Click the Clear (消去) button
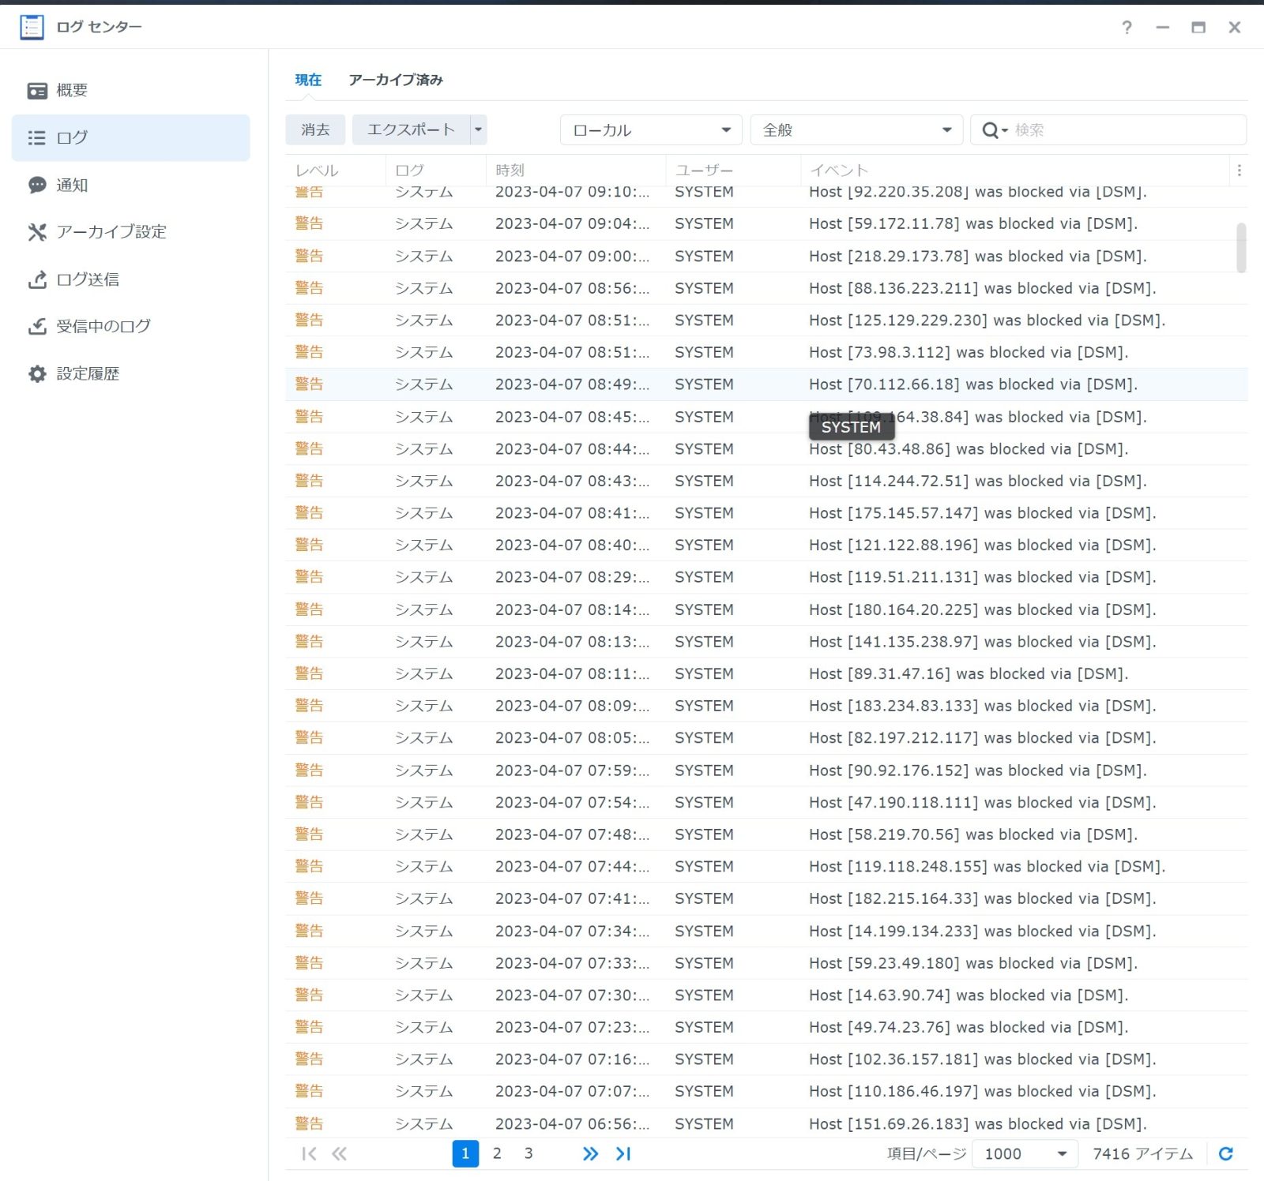 pos(315,129)
